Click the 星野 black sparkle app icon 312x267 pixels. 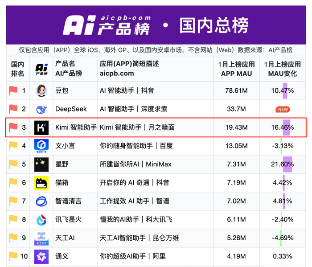pyautogui.click(x=41, y=164)
